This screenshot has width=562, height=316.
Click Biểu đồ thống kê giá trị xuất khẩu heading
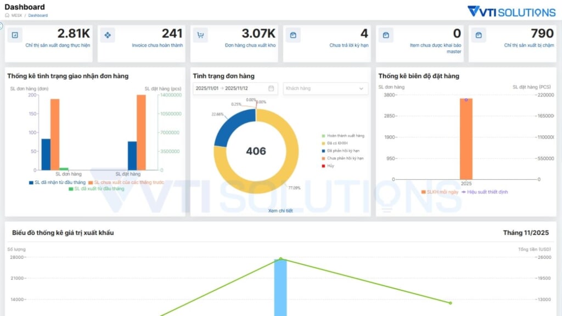tap(63, 233)
